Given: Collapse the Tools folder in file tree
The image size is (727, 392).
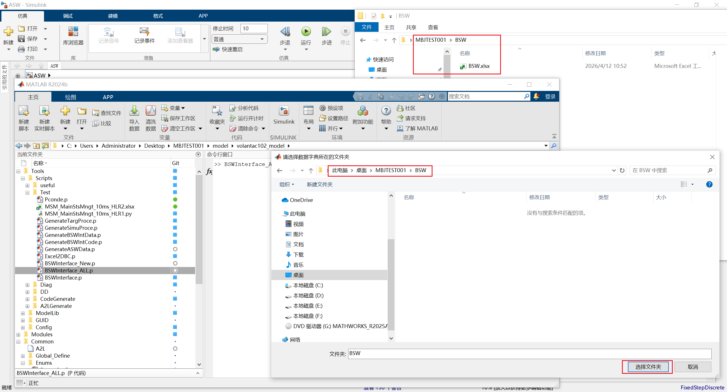Looking at the screenshot, I should tap(18, 171).
